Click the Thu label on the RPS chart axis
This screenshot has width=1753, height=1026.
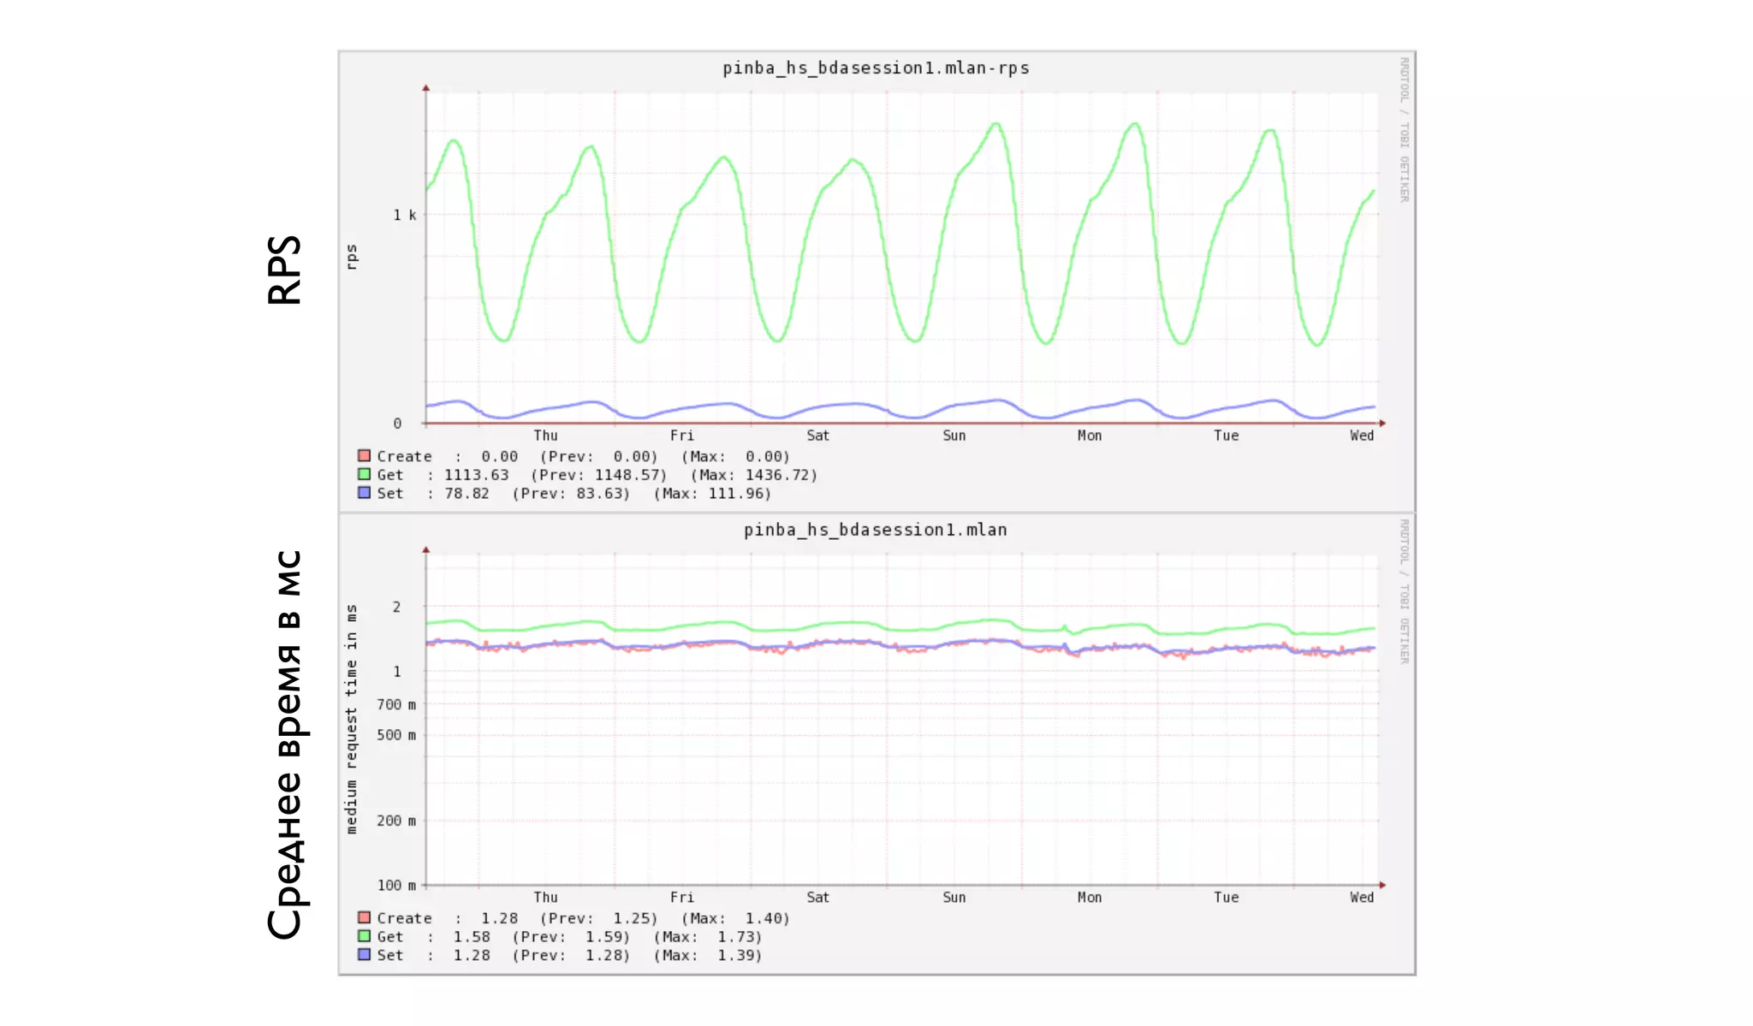tap(545, 436)
